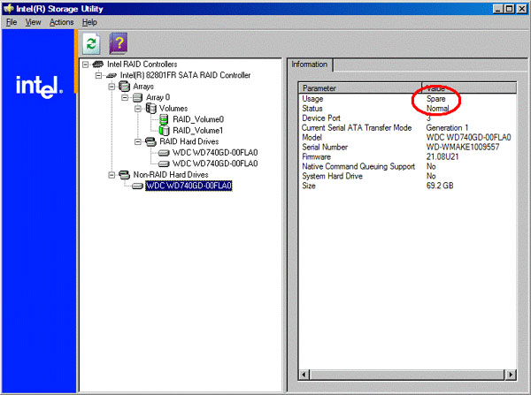Select highlighted WDC WD740GD-00FLA0 non-RAID drive
The width and height of the screenshot is (531, 395).
(189, 186)
